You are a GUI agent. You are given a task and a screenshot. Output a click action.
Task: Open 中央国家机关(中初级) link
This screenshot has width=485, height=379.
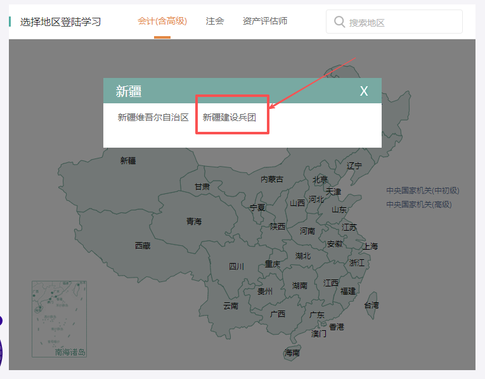[x=422, y=190]
